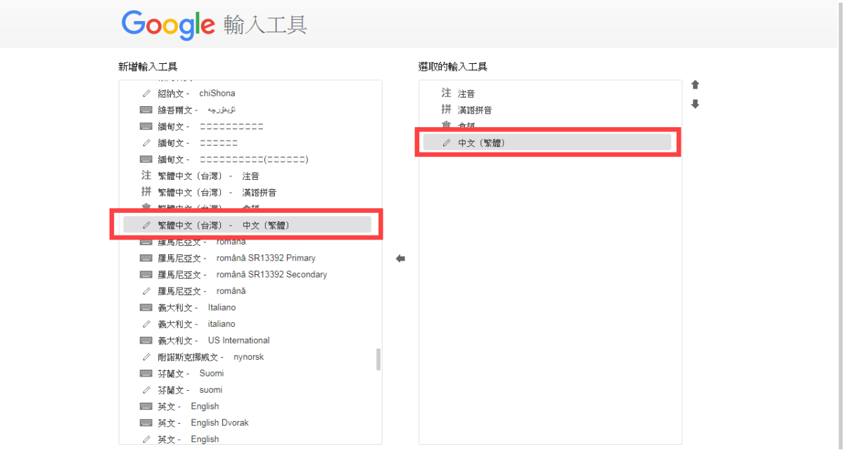Click the keyboard icon beside 維吾爾文
844x454 pixels.
146,110
